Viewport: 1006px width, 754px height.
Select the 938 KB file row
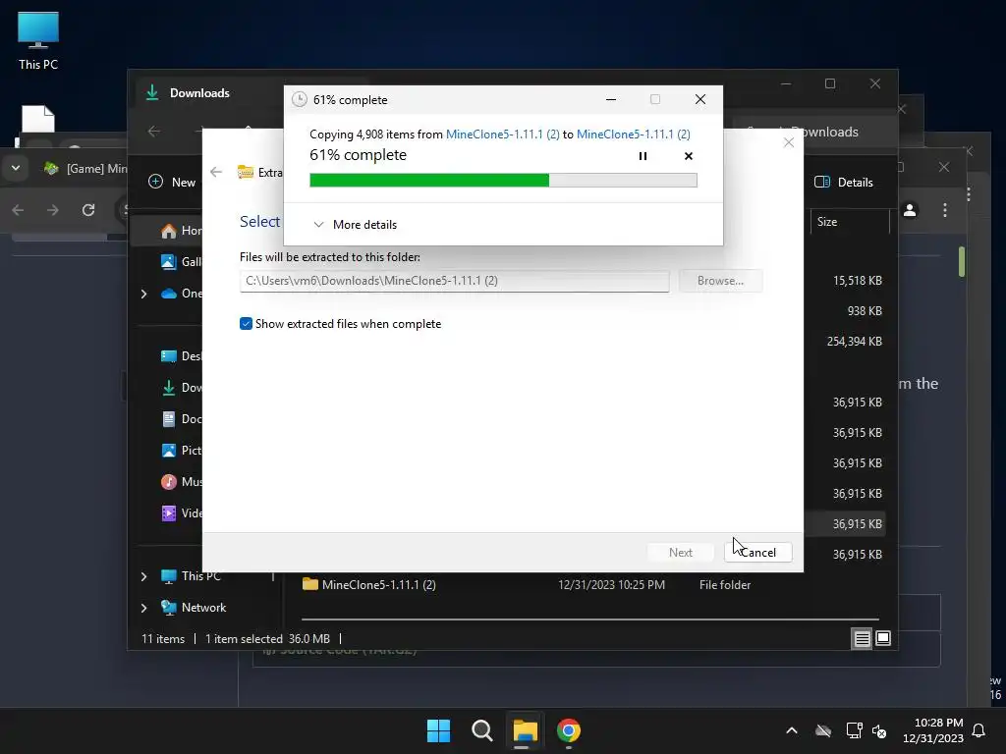pyautogui.click(x=864, y=311)
